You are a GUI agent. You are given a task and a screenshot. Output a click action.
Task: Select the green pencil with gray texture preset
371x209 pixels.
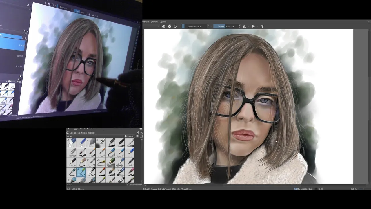(110, 162)
